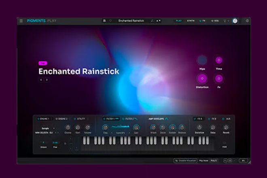
Task: Go to next preset with right arrow
Action: (x=47, y=80)
